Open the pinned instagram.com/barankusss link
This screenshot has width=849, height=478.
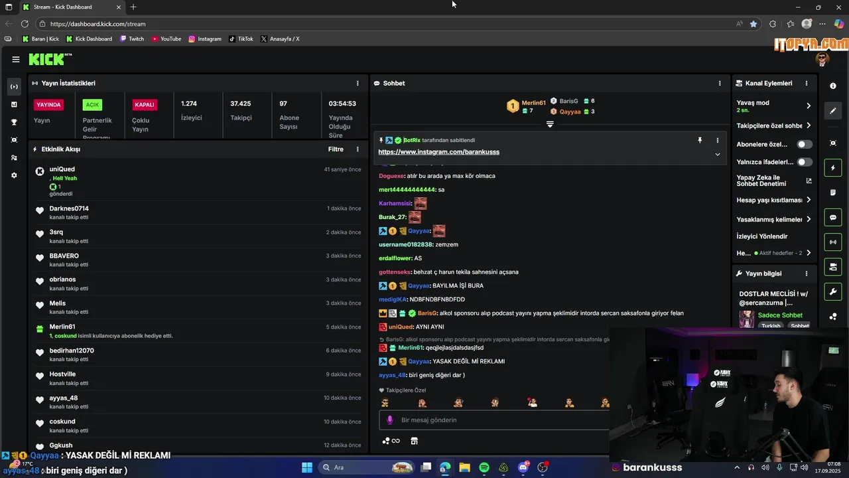point(438,152)
